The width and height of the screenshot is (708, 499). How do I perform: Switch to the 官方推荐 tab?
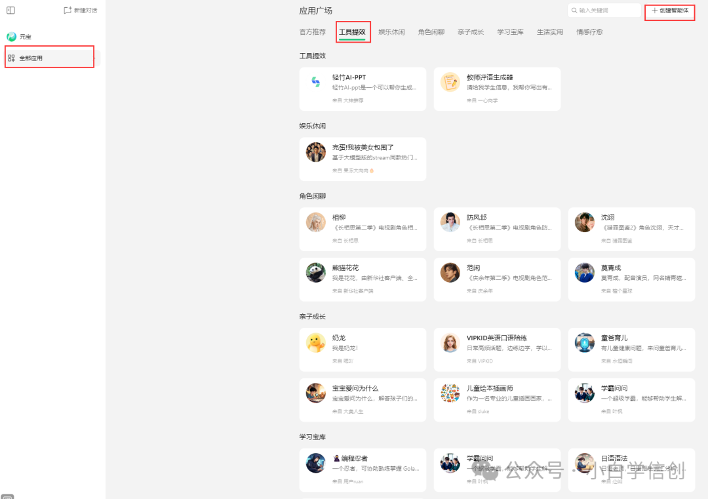[x=313, y=32]
